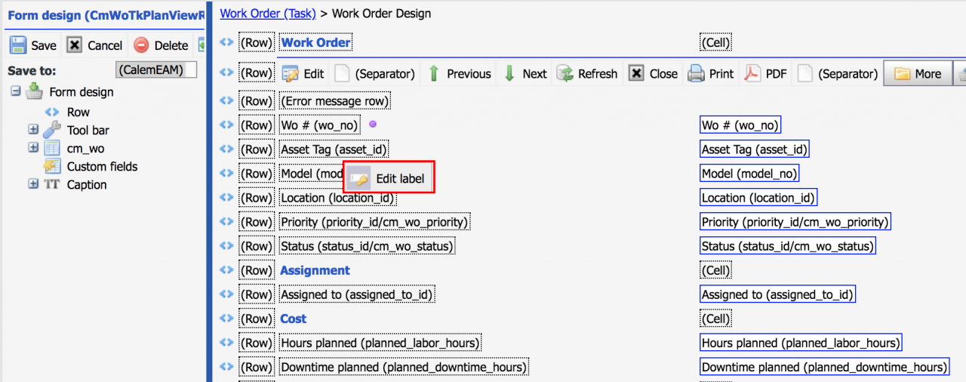Click the PDF icon in toolbar
Viewport: 966px width, 382px height.
pos(752,74)
